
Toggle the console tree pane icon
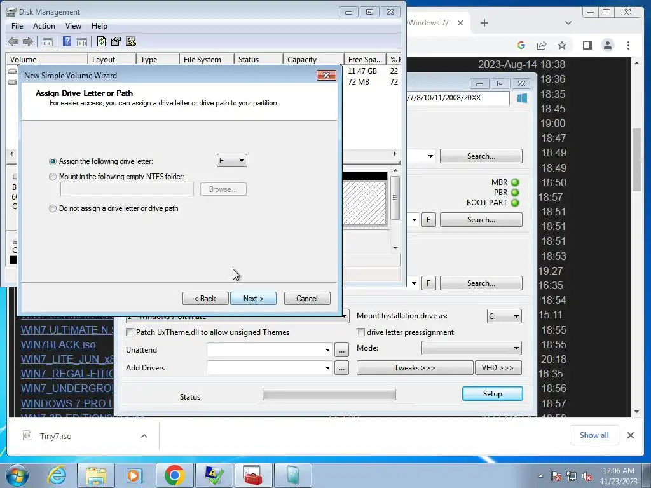click(x=48, y=41)
